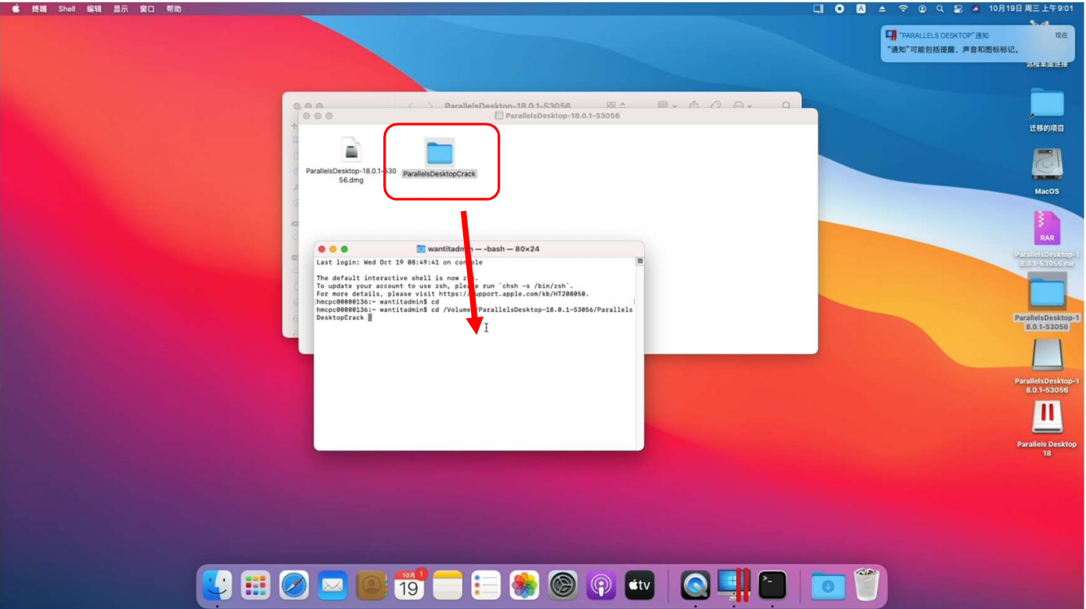Click the date and time display
Viewport: 1086px width, 609px height.
[x=1031, y=9]
